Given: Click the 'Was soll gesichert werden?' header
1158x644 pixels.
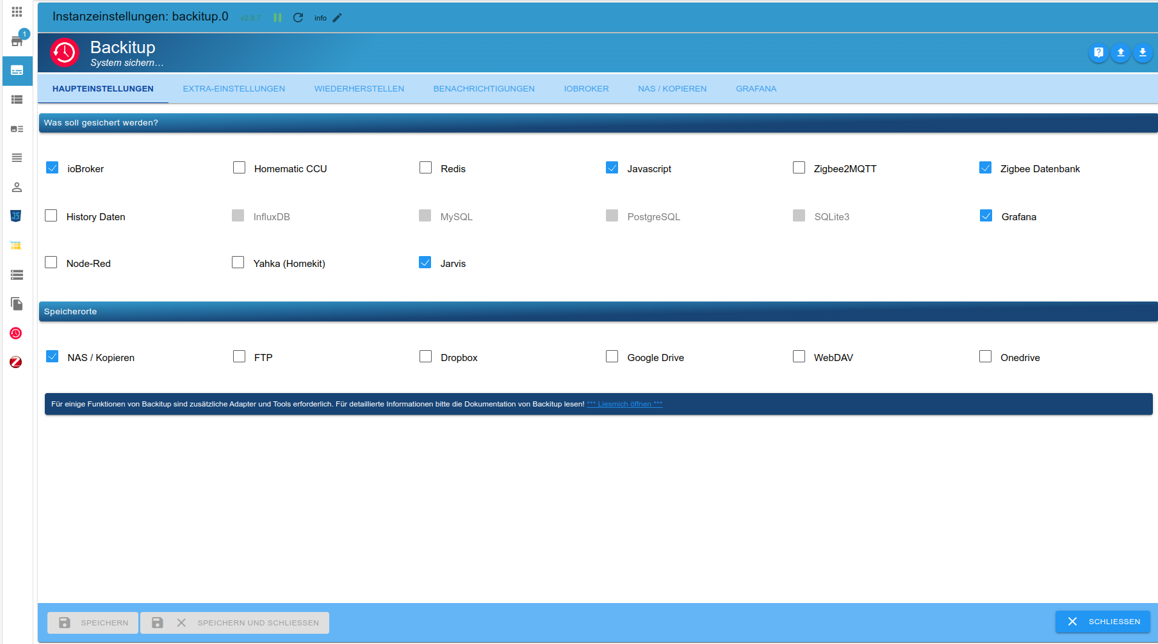Looking at the screenshot, I should pyautogui.click(x=598, y=123).
